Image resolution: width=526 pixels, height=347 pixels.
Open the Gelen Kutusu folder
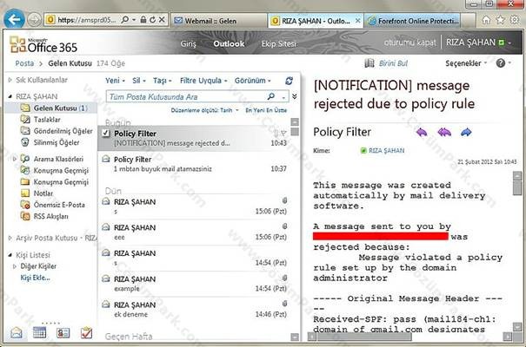coord(52,108)
